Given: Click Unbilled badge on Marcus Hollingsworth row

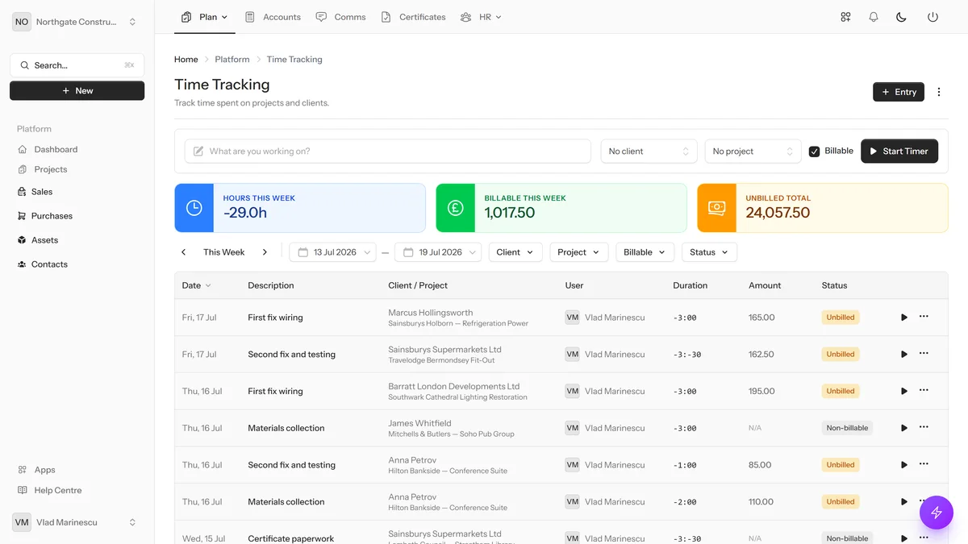Looking at the screenshot, I should click(x=841, y=318).
